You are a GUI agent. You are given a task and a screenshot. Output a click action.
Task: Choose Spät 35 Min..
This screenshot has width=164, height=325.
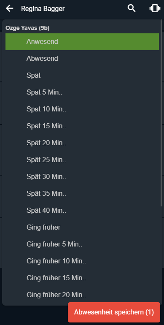(x=82, y=194)
